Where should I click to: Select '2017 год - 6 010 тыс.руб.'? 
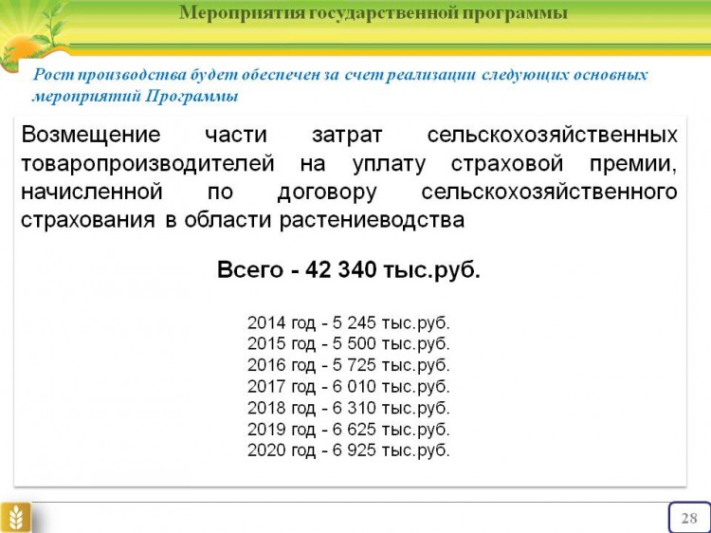pyautogui.click(x=348, y=387)
